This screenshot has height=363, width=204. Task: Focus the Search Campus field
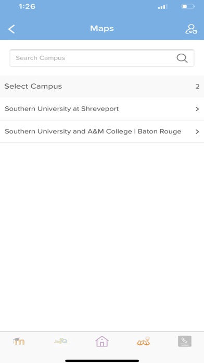pyautogui.click(x=102, y=58)
